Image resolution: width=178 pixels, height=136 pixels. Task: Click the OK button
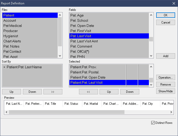[x=166, y=15]
